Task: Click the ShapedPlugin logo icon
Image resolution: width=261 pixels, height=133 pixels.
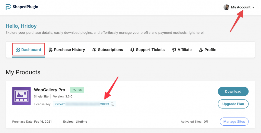Action: [x=8, y=7]
